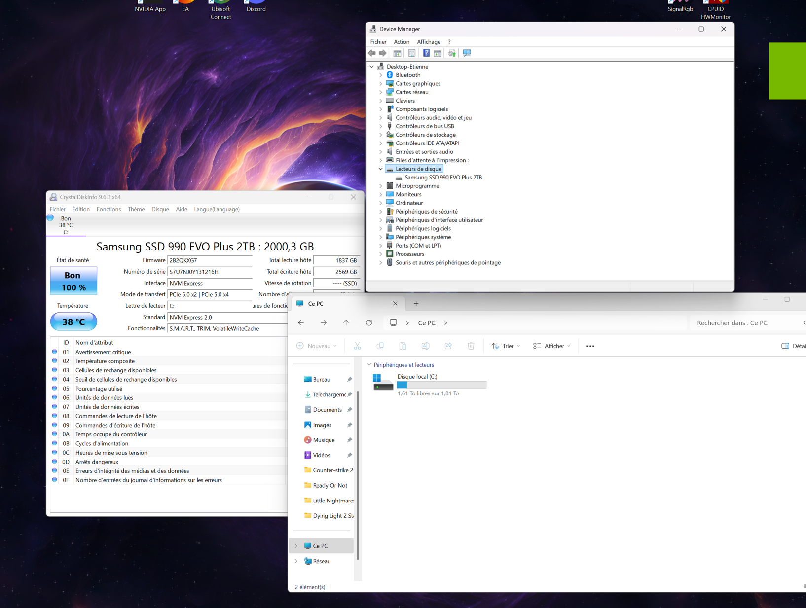Click the Rename icon in Explorer toolbar
The image size is (806, 608).
coord(425,346)
